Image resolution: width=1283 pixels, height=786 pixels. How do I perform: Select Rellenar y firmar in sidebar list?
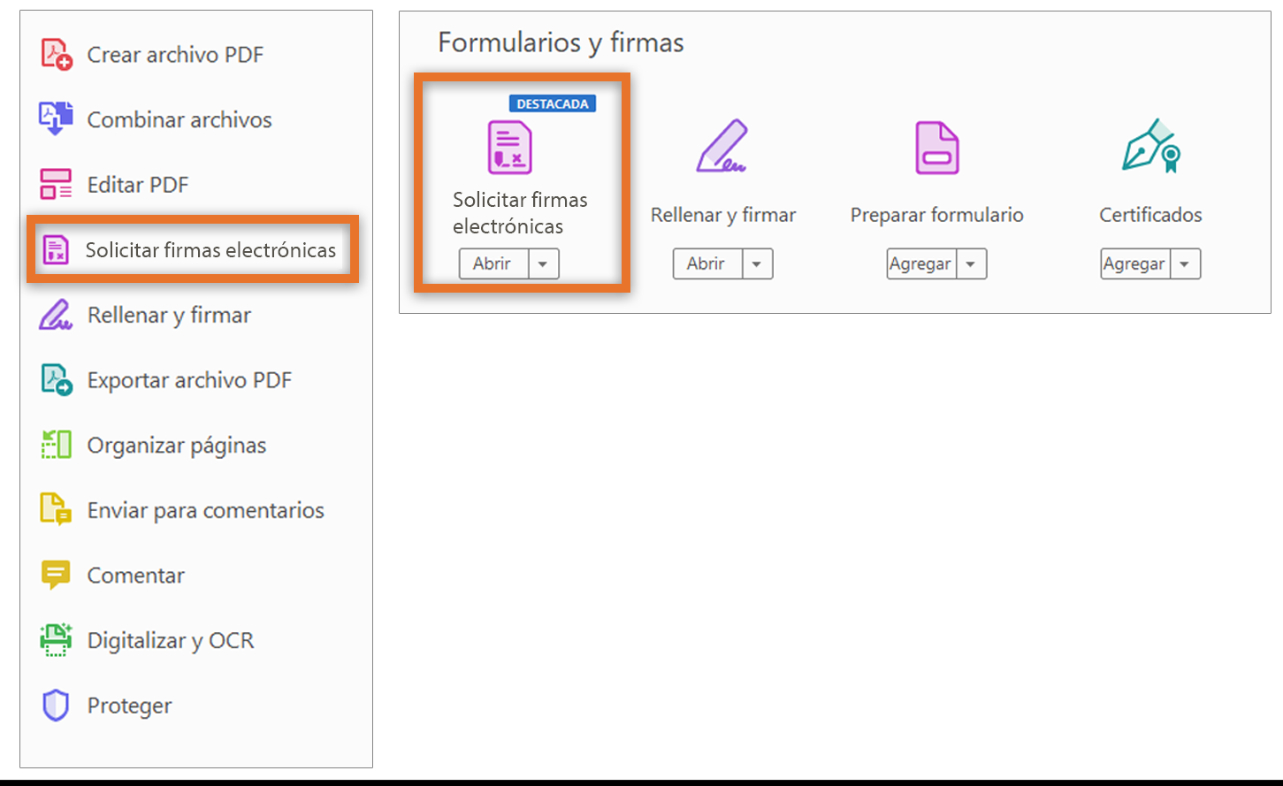(169, 315)
